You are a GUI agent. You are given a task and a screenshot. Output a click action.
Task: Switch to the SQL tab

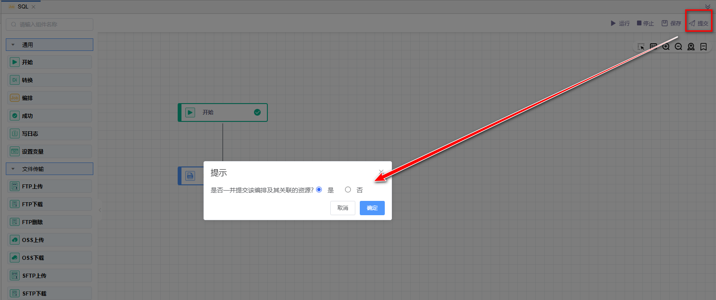coord(22,7)
